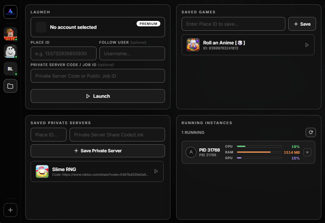Image resolution: width=325 pixels, height=223 pixels.
Task: Click the PREMIUM badge
Action: coord(148,24)
